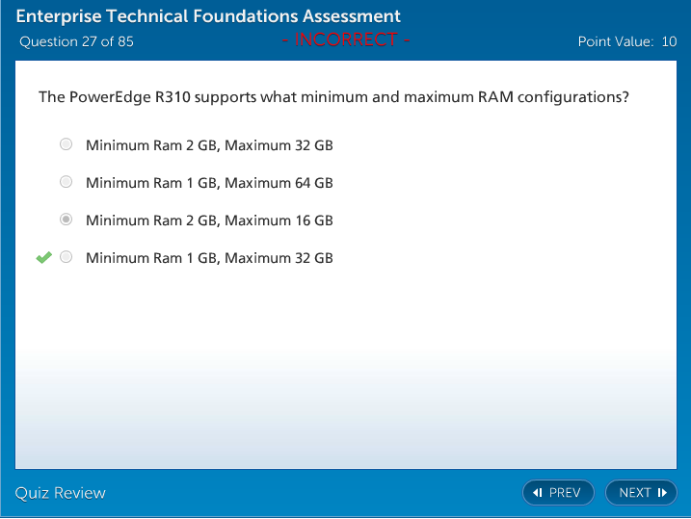
Task: Click the right arrow icon on NEXT
Action: [x=662, y=493]
